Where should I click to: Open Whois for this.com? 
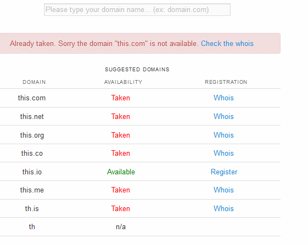(x=223, y=98)
